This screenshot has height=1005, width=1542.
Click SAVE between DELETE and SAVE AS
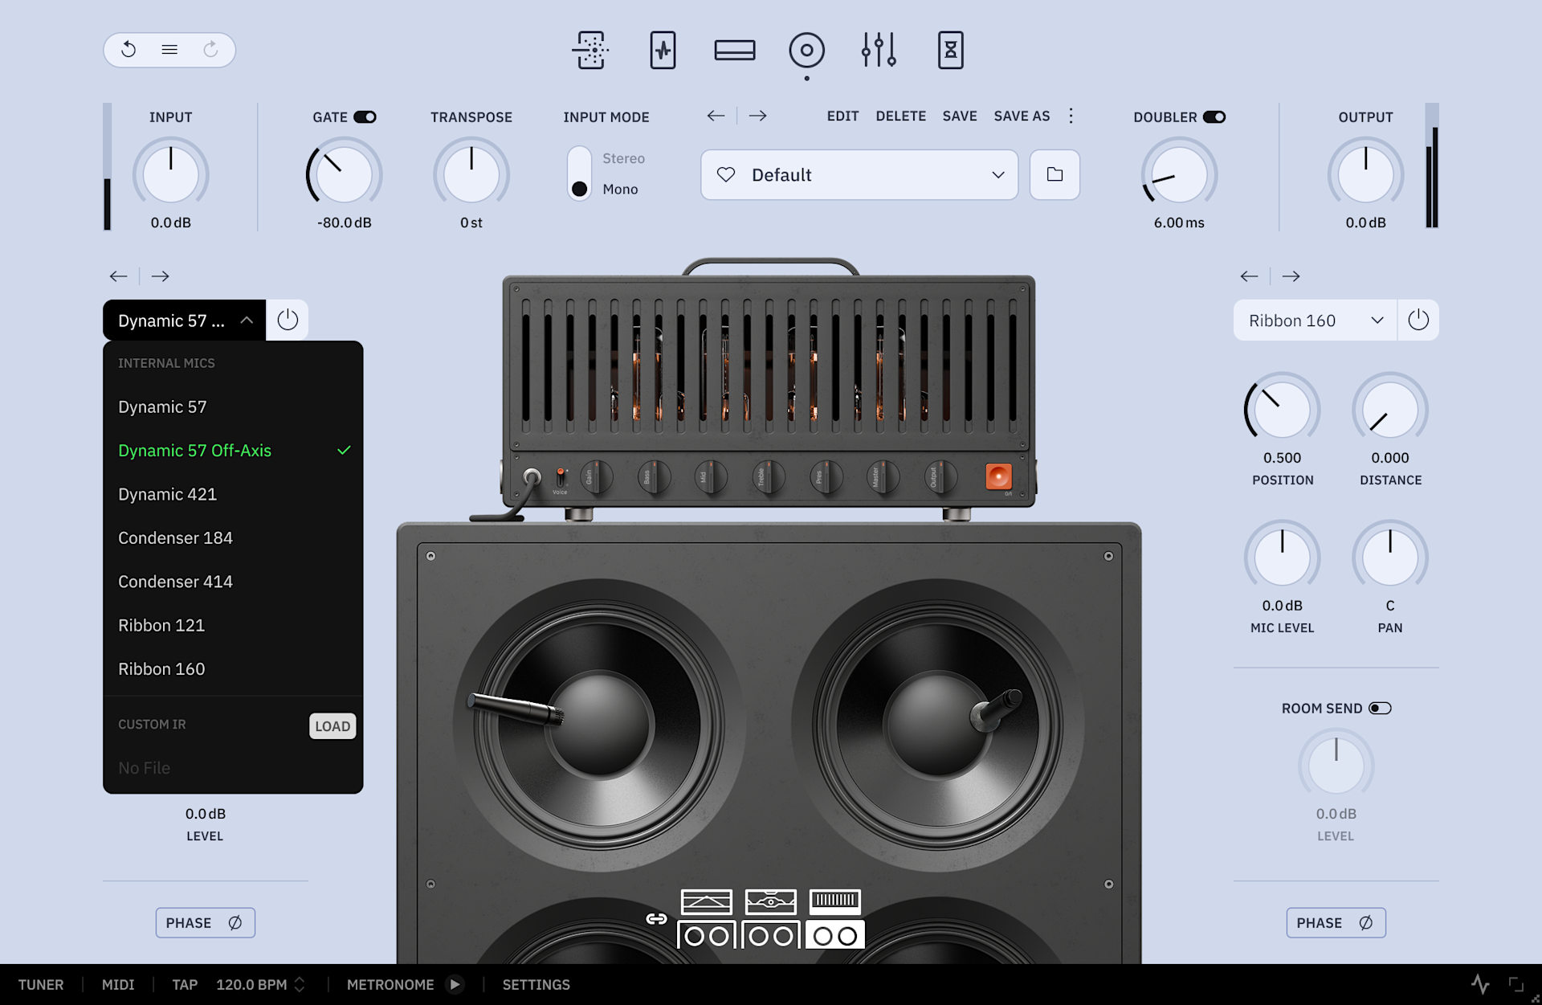click(x=960, y=116)
